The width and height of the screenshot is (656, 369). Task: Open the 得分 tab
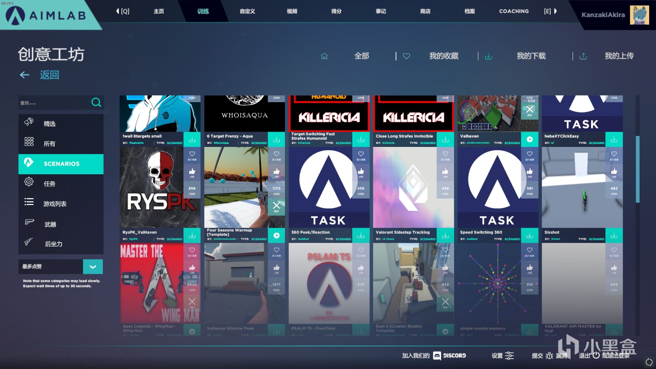tap(336, 11)
